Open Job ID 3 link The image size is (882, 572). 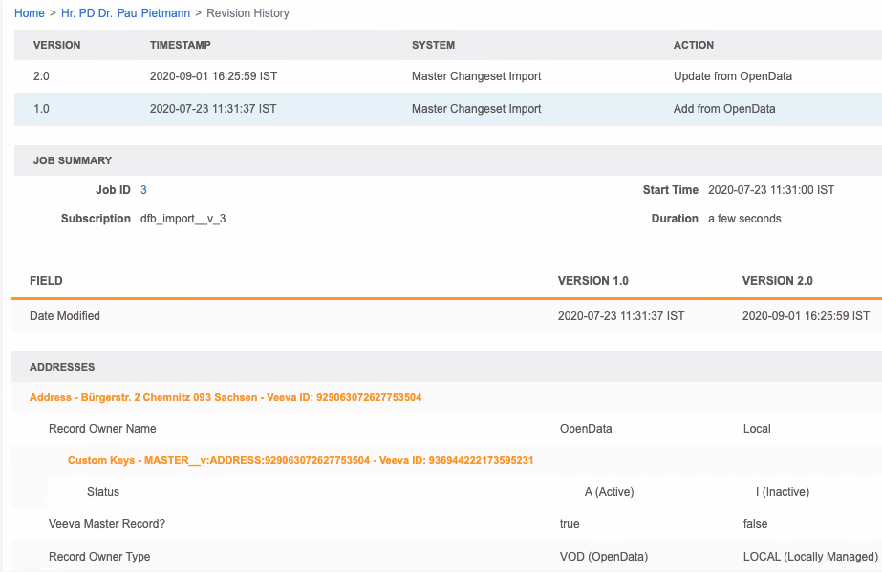[x=143, y=190]
